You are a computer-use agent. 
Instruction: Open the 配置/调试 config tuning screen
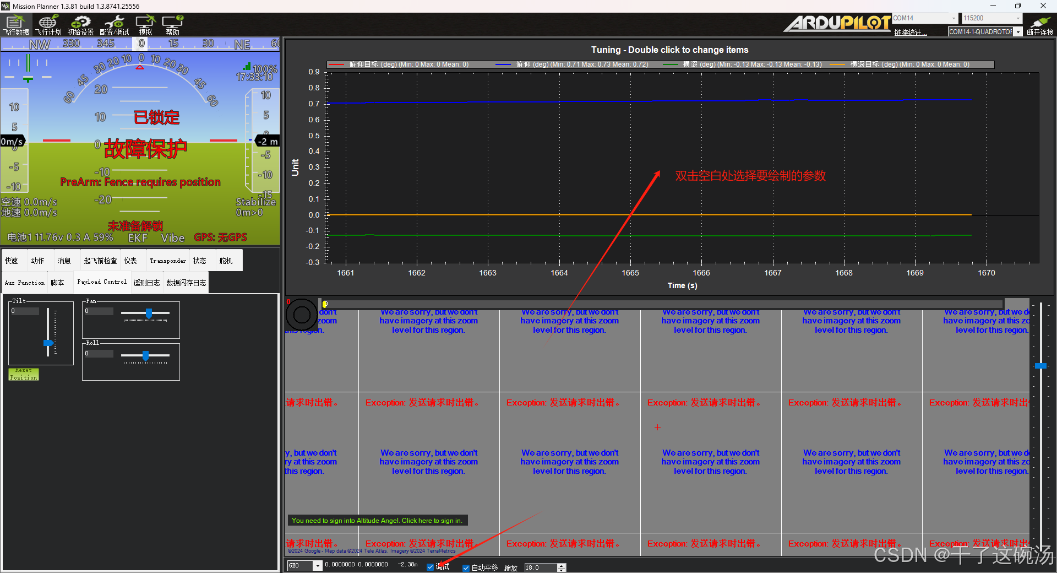pos(114,25)
